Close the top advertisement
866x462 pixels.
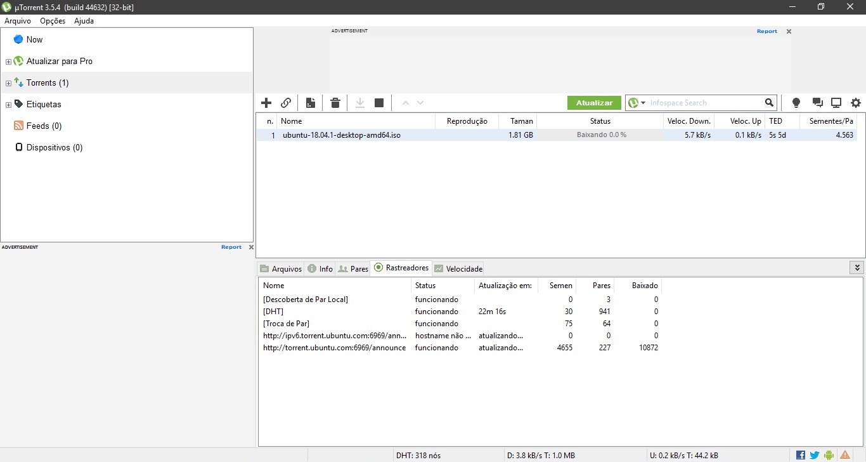pyautogui.click(x=789, y=31)
